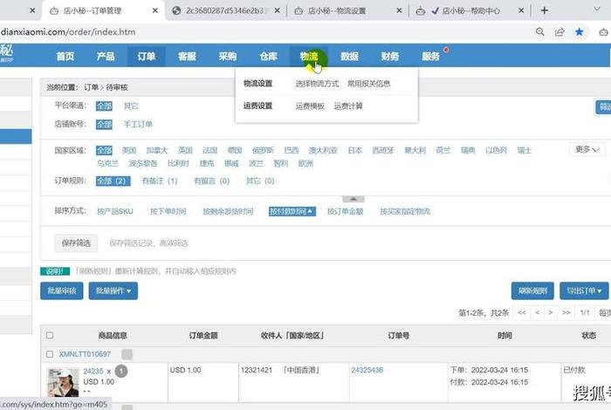Sort by 按付款时间
The image size is (611, 410).
point(292,211)
